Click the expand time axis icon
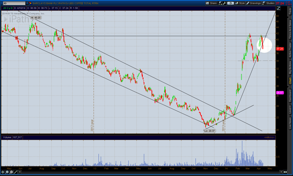This screenshot has width=293, height=176. pos(285,172)
